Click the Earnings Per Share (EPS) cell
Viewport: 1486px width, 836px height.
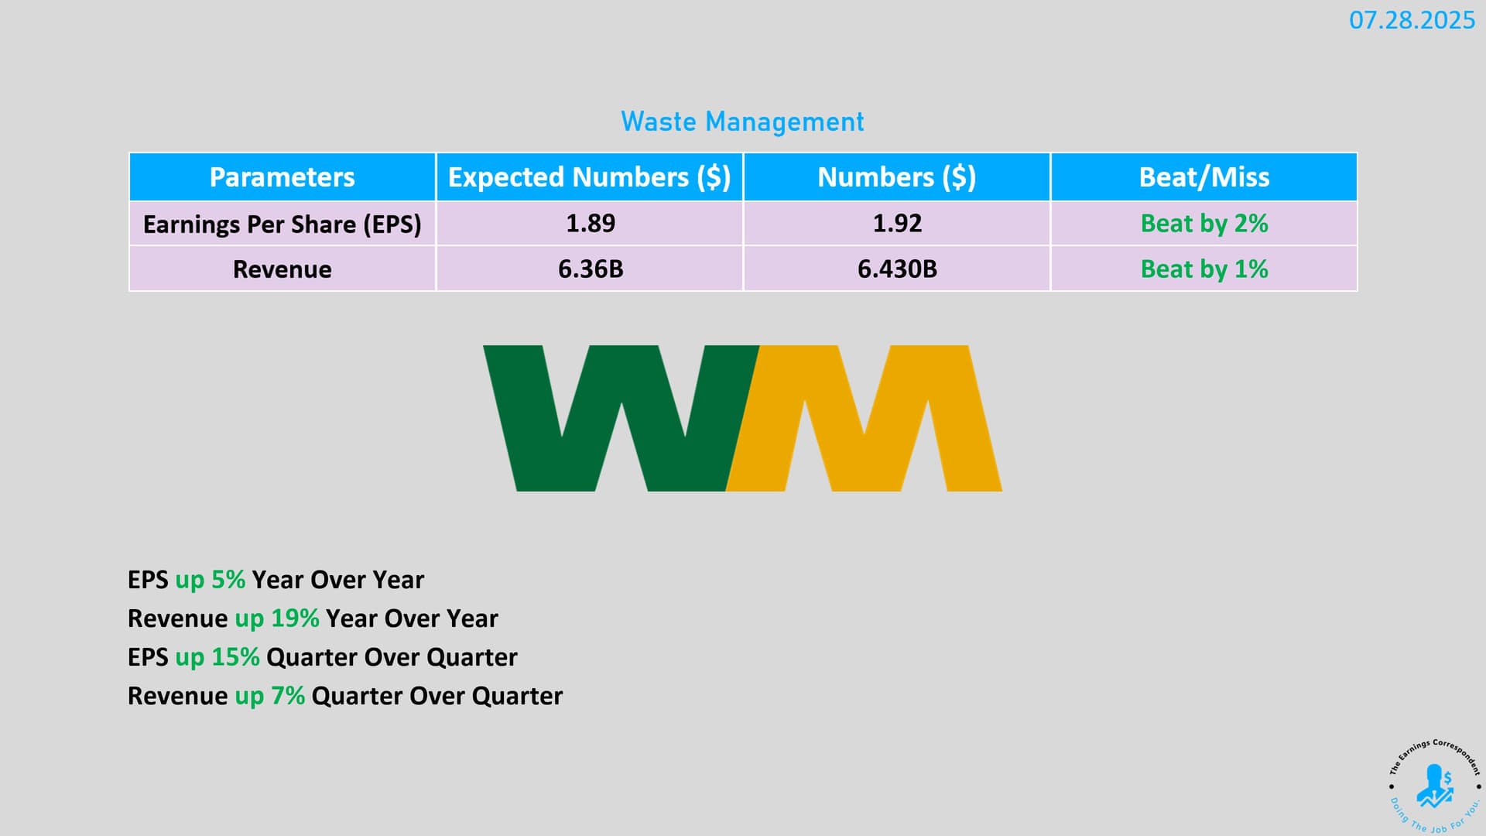tap(282, 224)
